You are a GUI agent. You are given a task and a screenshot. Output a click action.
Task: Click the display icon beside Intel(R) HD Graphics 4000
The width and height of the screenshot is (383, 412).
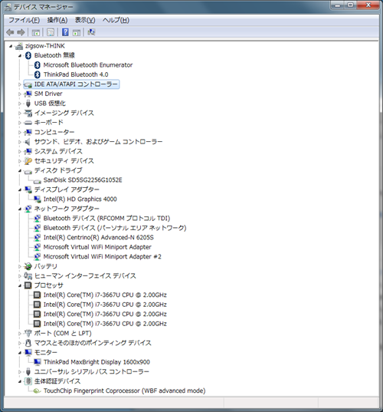pyautogui.click(x=38, y=199)
